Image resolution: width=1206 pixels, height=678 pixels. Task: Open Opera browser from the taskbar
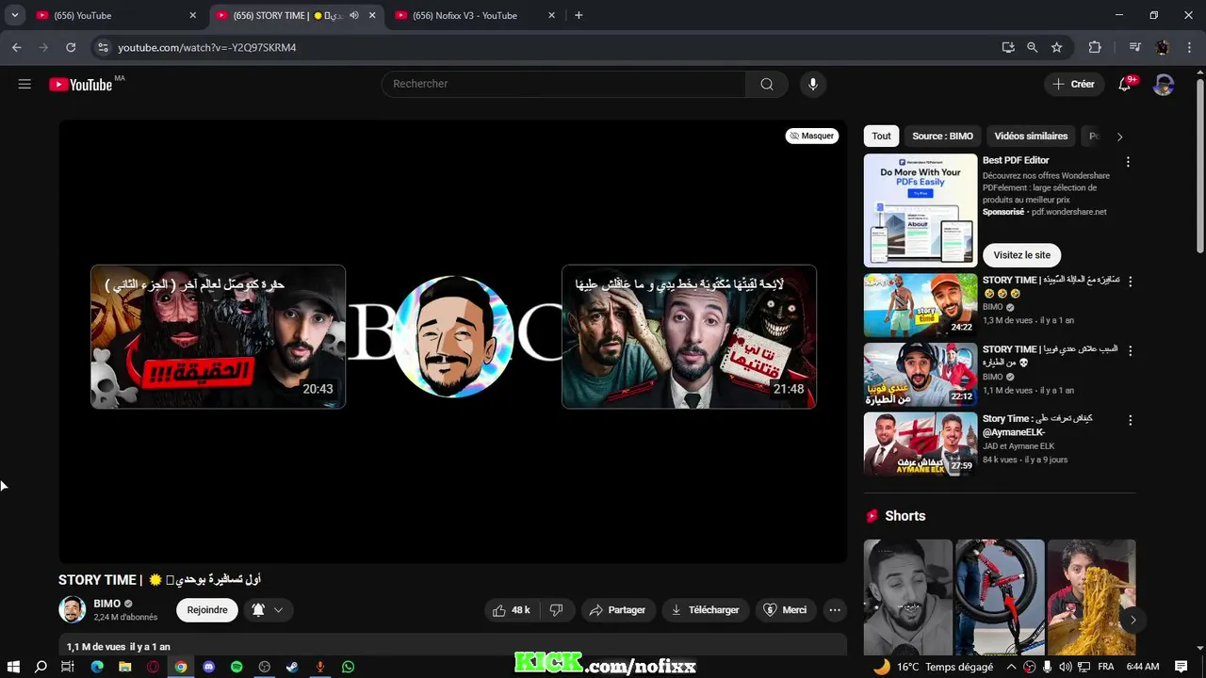click(153, 667)
